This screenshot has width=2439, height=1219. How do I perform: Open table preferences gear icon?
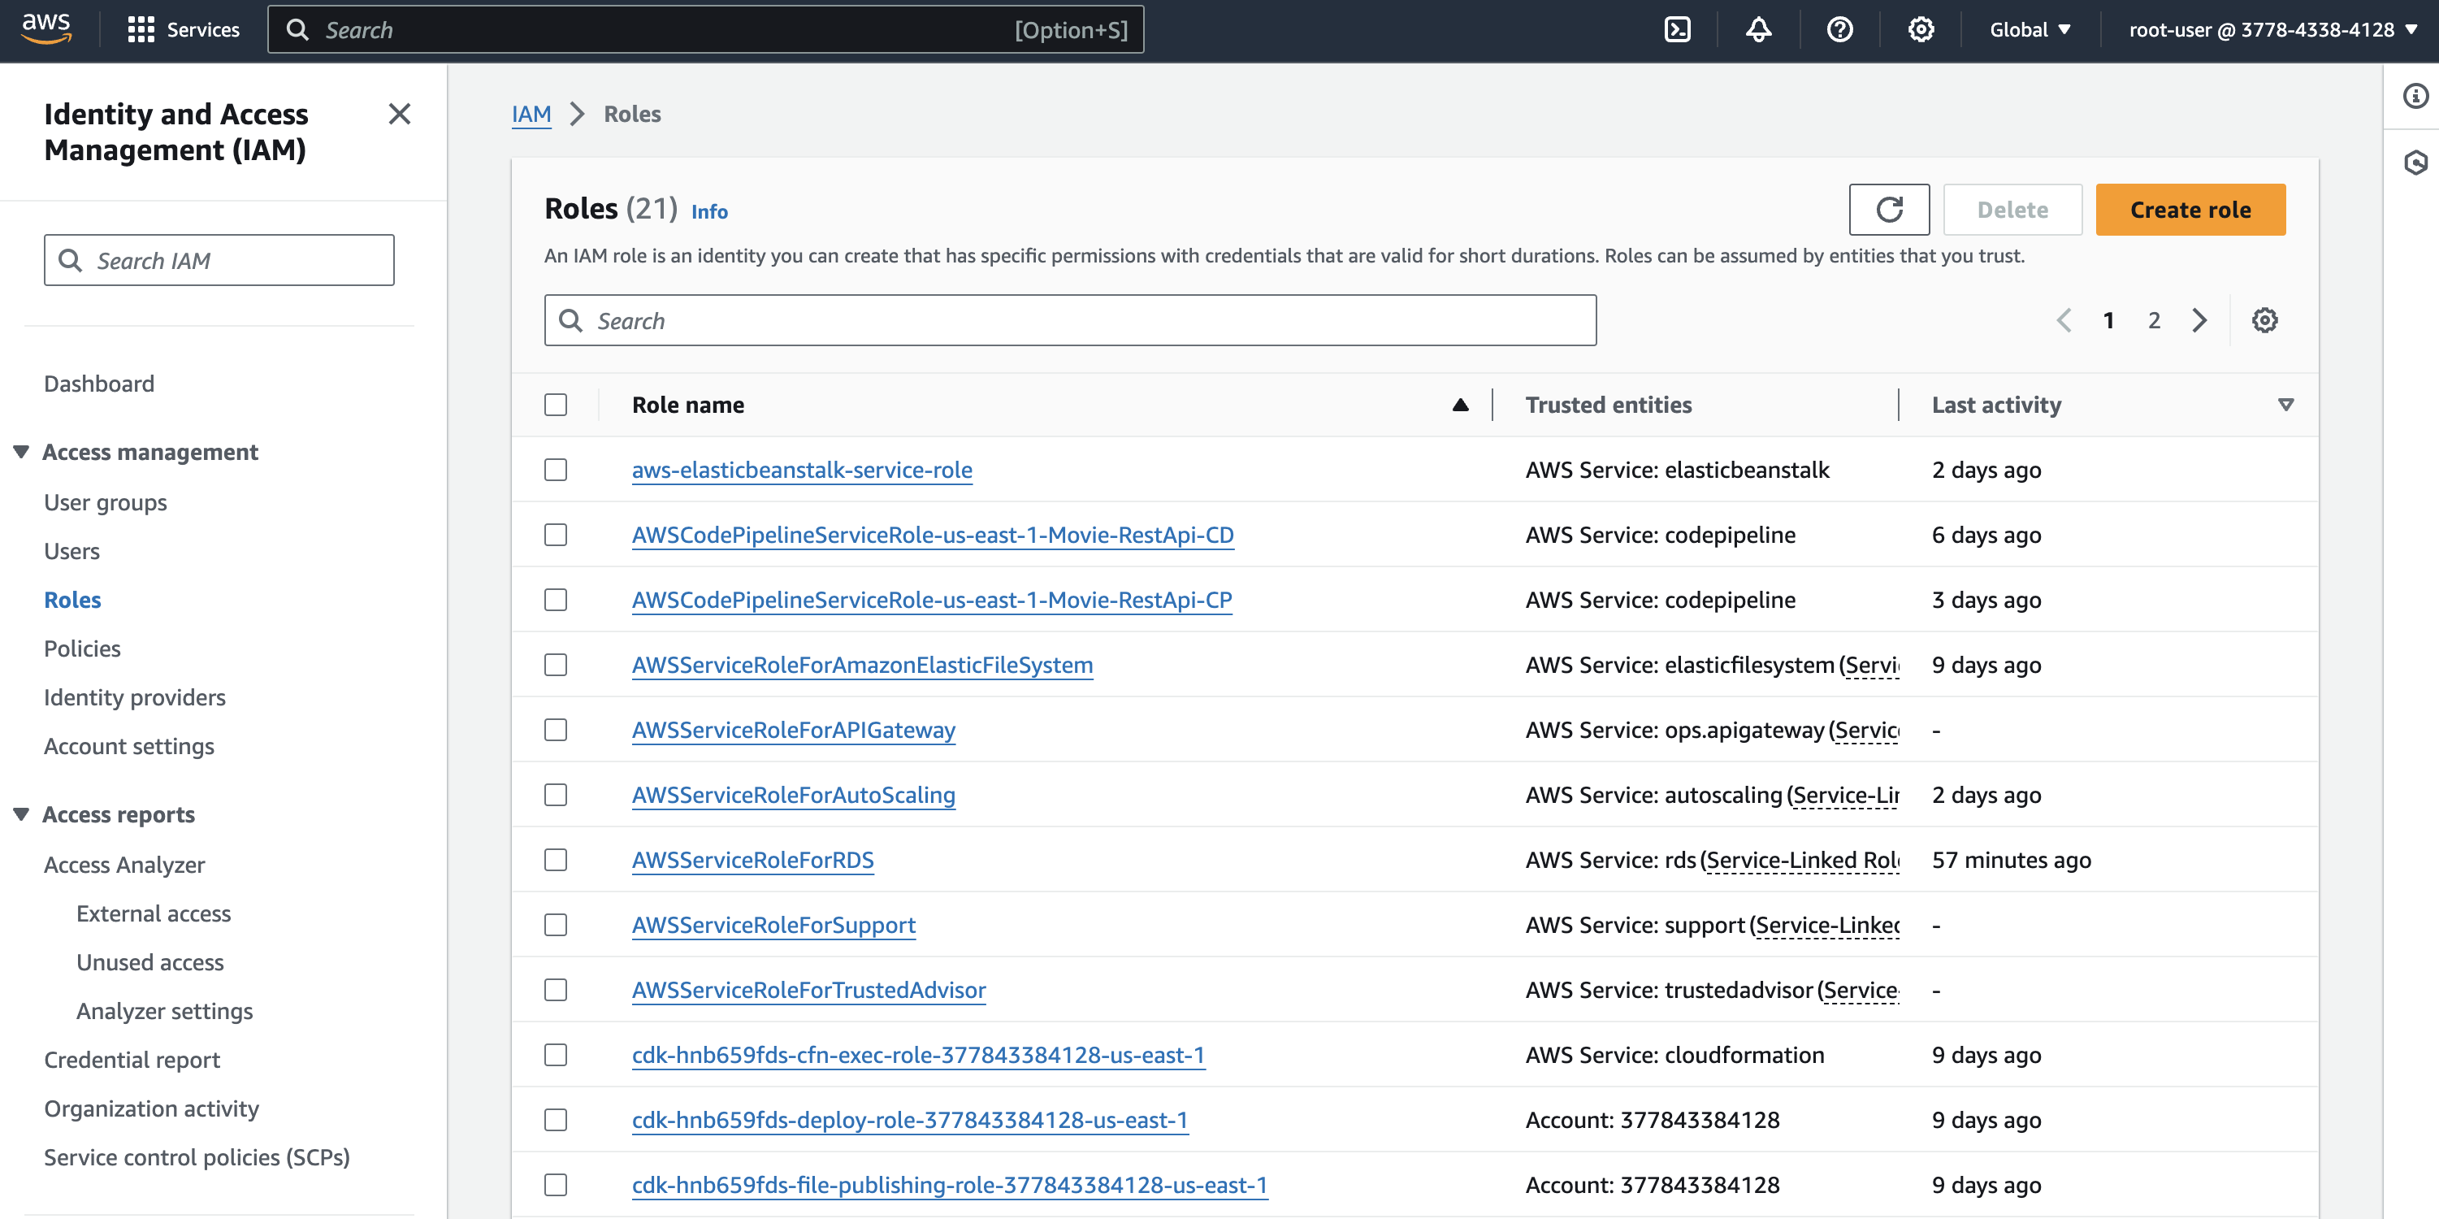[2264, 320]
